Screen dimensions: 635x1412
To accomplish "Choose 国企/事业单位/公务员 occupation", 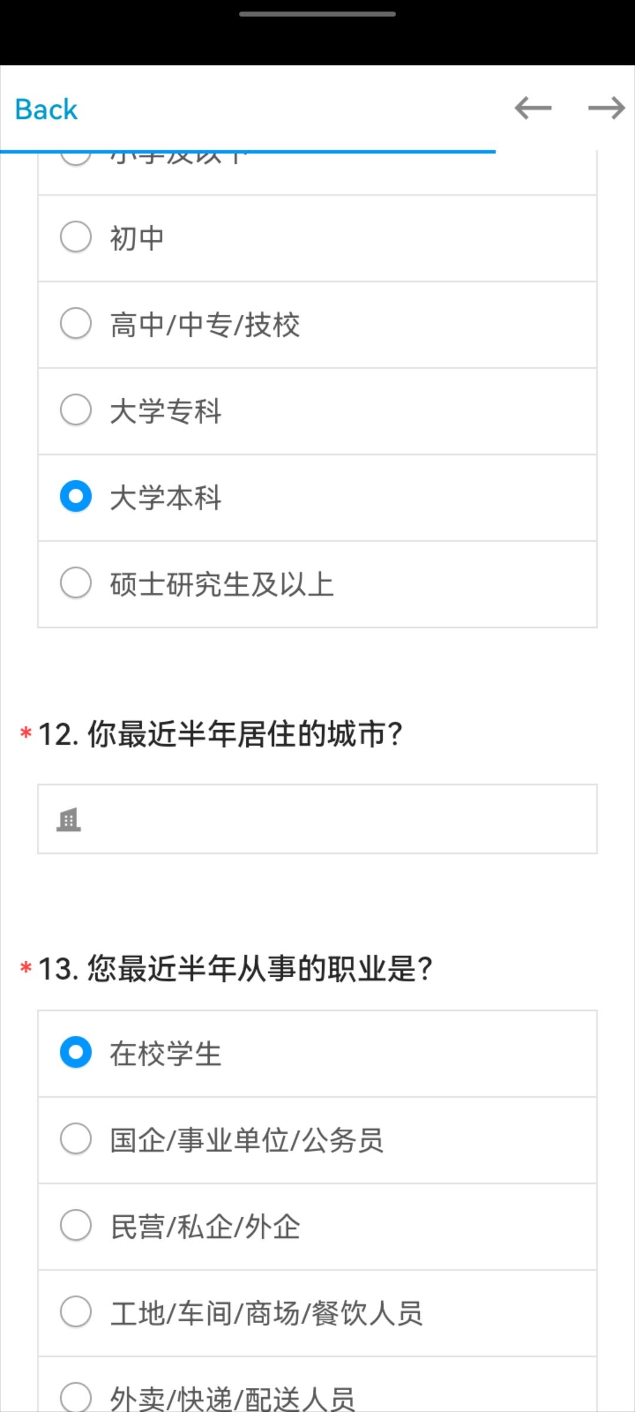I will pos(76,1138).
